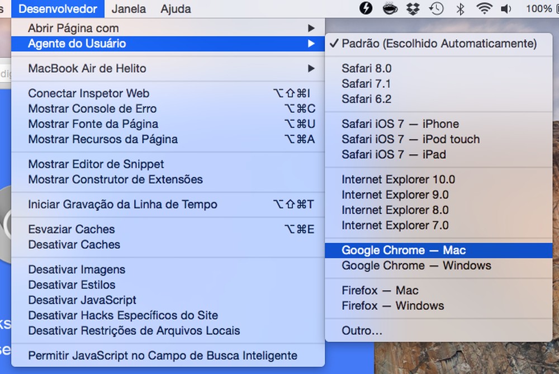Open the volume control icon
559x374 pixels.
pos(506,8)
